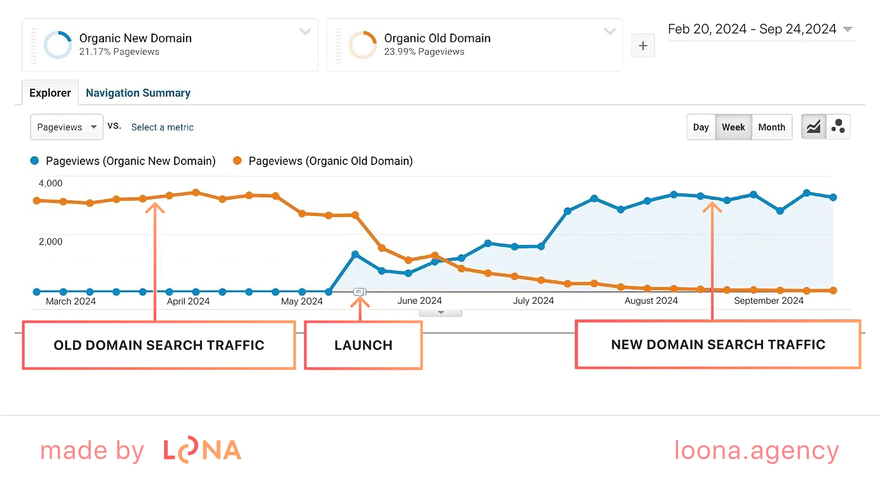The height and width of the screenshot is (484, 880).
Task: Set chart granularity to Day
Action: click(701, 127)
